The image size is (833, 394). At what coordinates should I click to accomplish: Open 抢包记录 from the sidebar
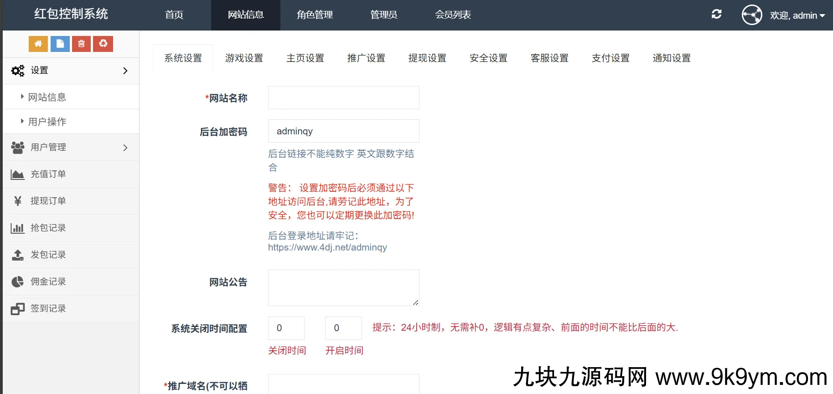coord(48,228)
